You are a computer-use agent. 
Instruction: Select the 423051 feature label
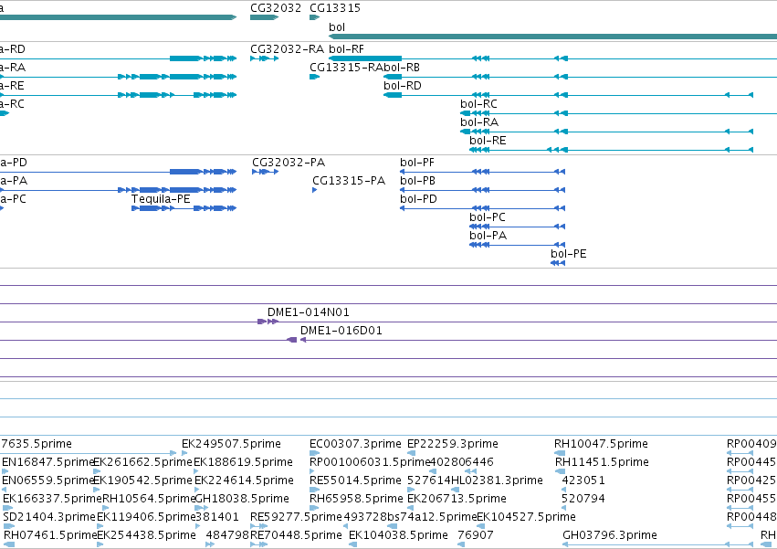tap(583, 480)
